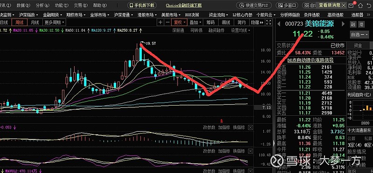Expand 美股市场 menu
The width and height of the screenshot is (373, 173).
[171, 15]
